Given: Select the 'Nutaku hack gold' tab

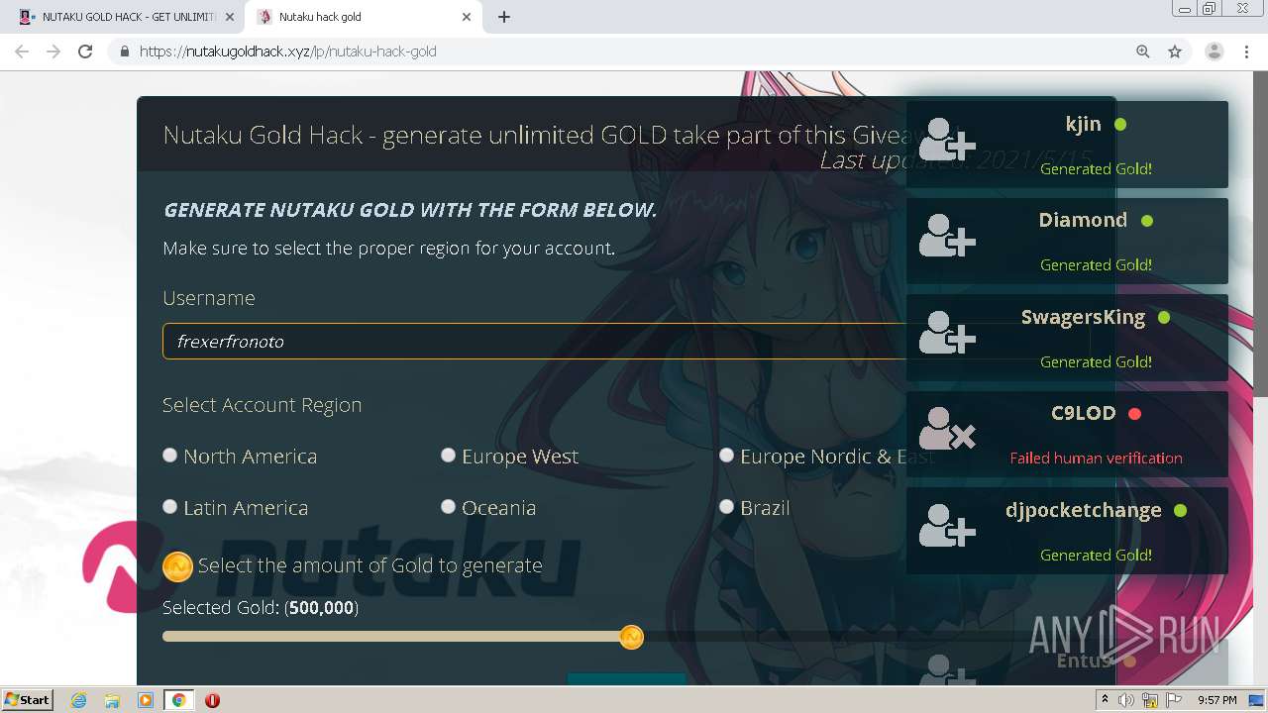Looking at the screenshot, I should pos(363,17).
